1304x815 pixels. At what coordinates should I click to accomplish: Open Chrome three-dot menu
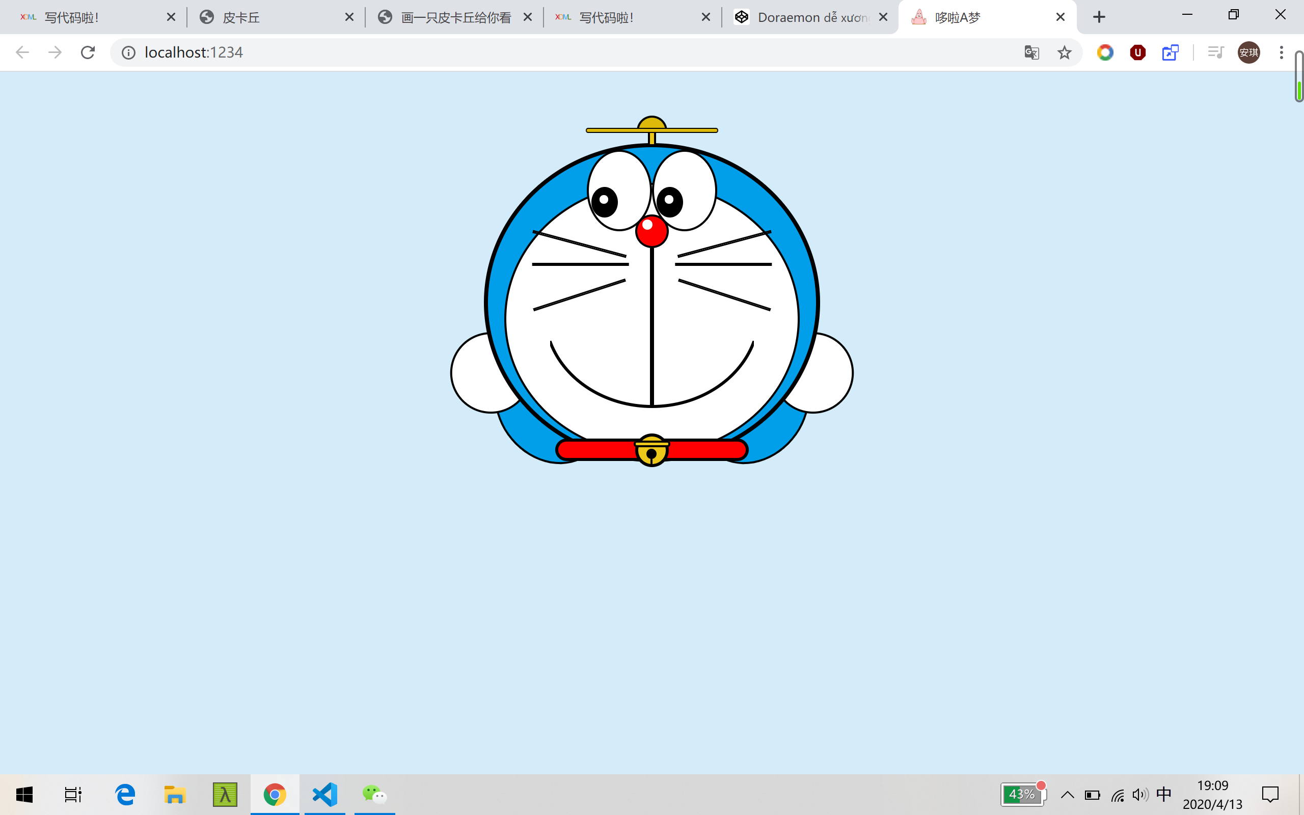click(1282, 52)
